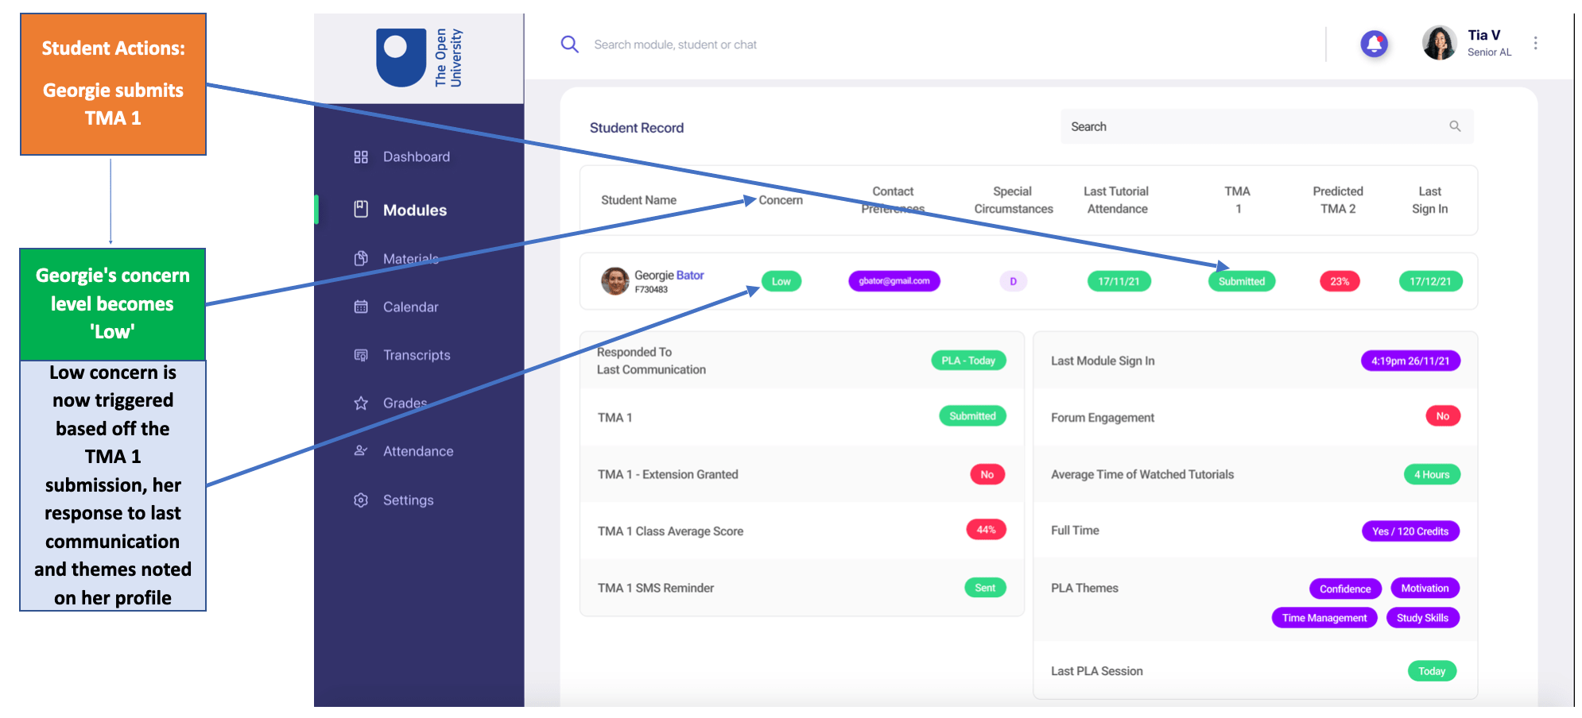The image size is (1582, 718).
Task: Select the Low concern badge
Action: pos(781,281)
